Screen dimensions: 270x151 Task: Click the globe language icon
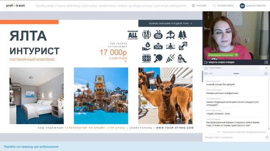coord(193,5)
